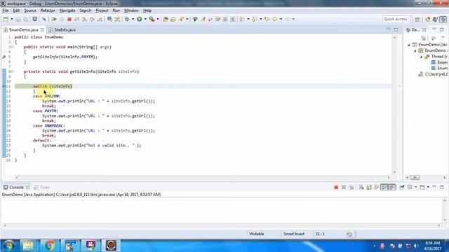The width and height of the screenshot is (449, 252).
Task: Toggle the breakpoint marker on line 11
Action: click(4, 86)
